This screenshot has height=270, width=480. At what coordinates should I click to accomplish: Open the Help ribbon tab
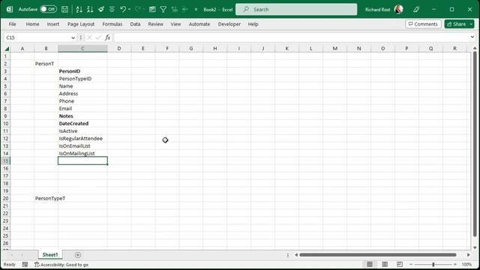(x=253, y=24)
